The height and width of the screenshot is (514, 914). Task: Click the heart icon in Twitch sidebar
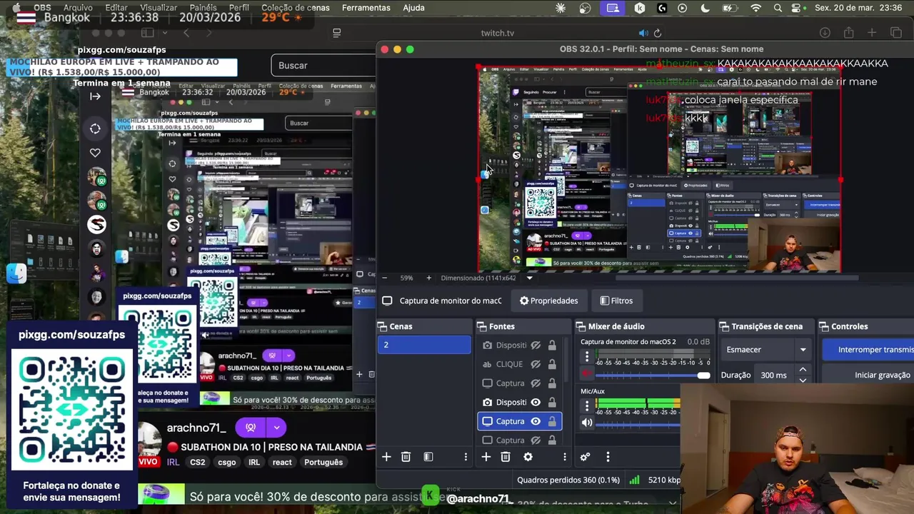click(95, 153)
